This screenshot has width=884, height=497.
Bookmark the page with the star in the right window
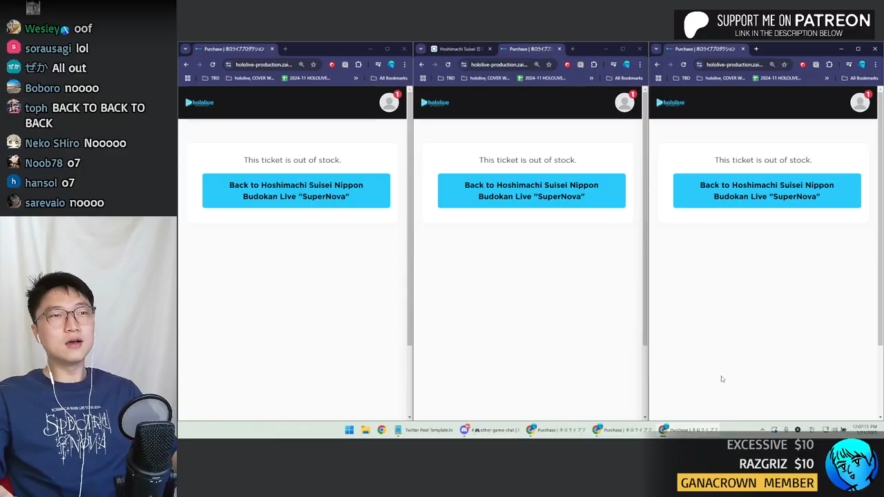785,64
